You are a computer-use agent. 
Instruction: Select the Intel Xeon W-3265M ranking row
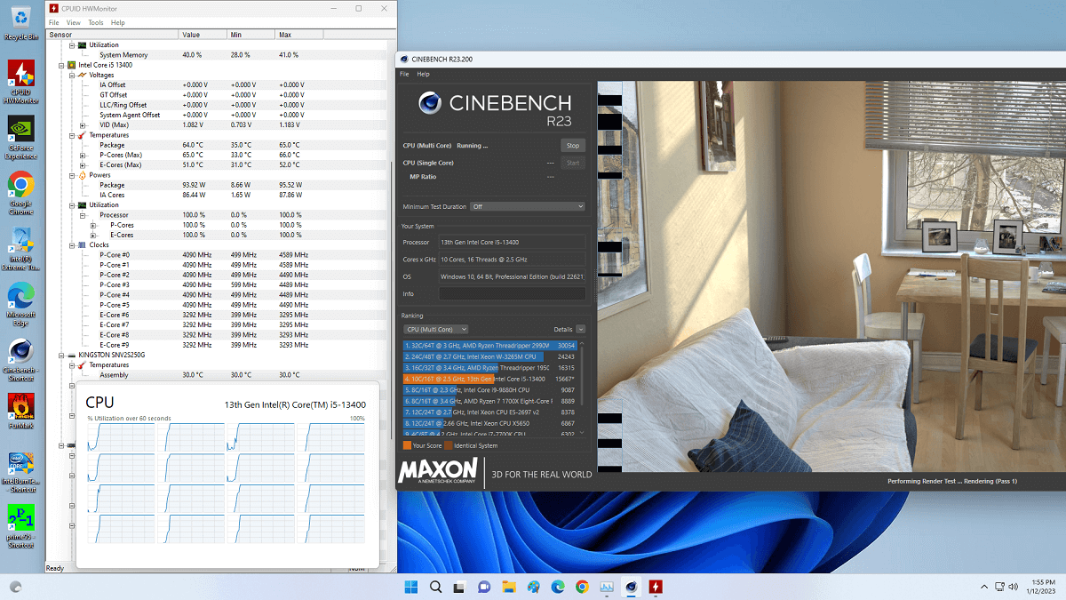point(490,356)
